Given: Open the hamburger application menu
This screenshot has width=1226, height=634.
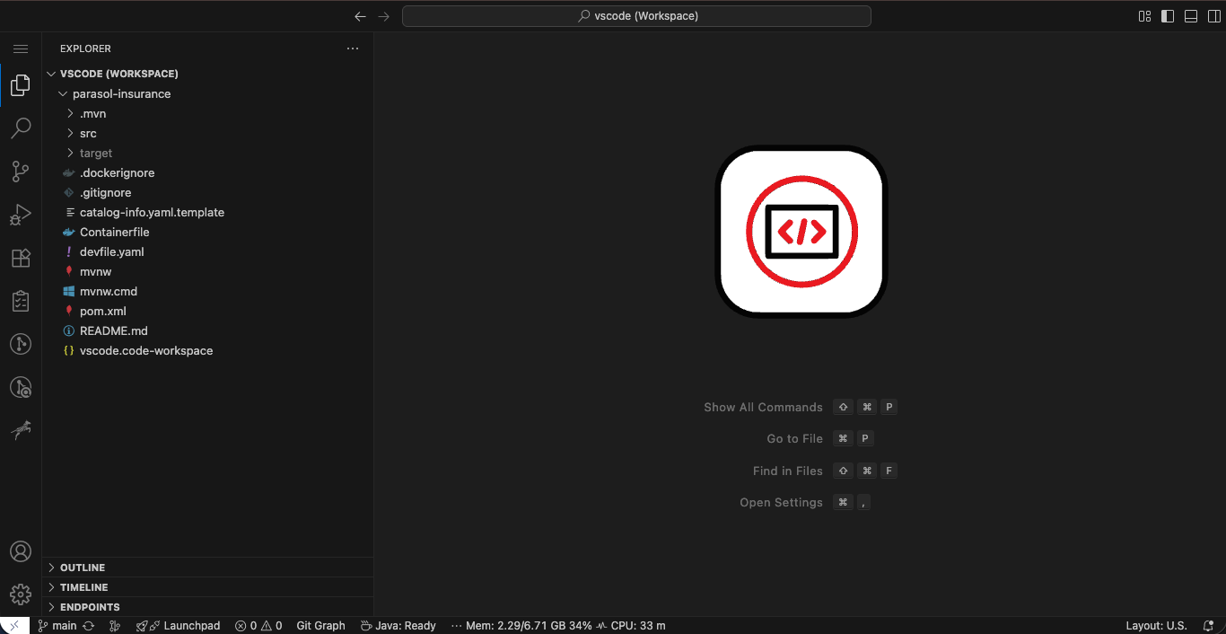Looking at the screenshot, I should pos(21,48).
